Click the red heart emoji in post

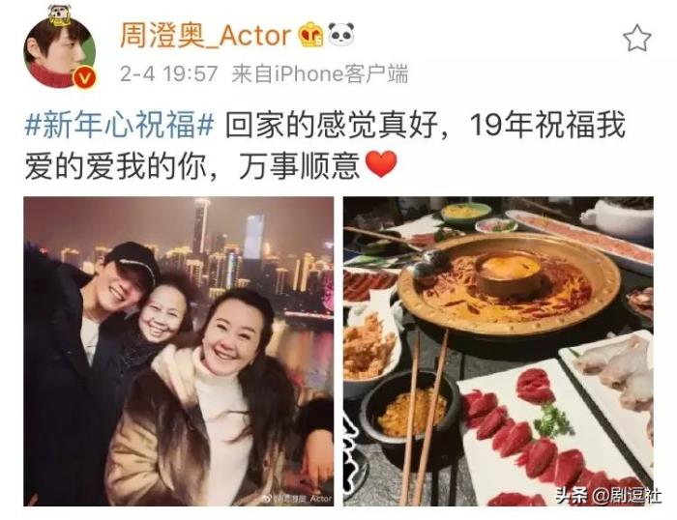pyautogui.click(x=381, y=164)
